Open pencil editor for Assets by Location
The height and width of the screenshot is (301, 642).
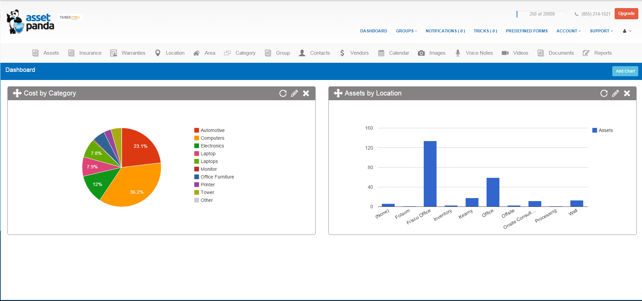click(x=615, y=93)
